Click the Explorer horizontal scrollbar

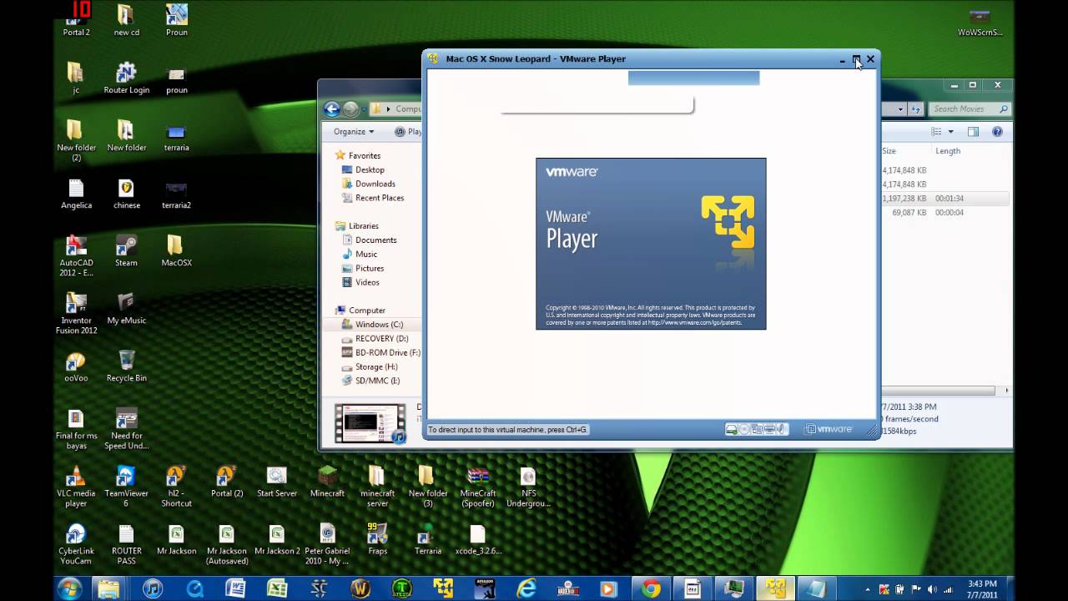938,391
